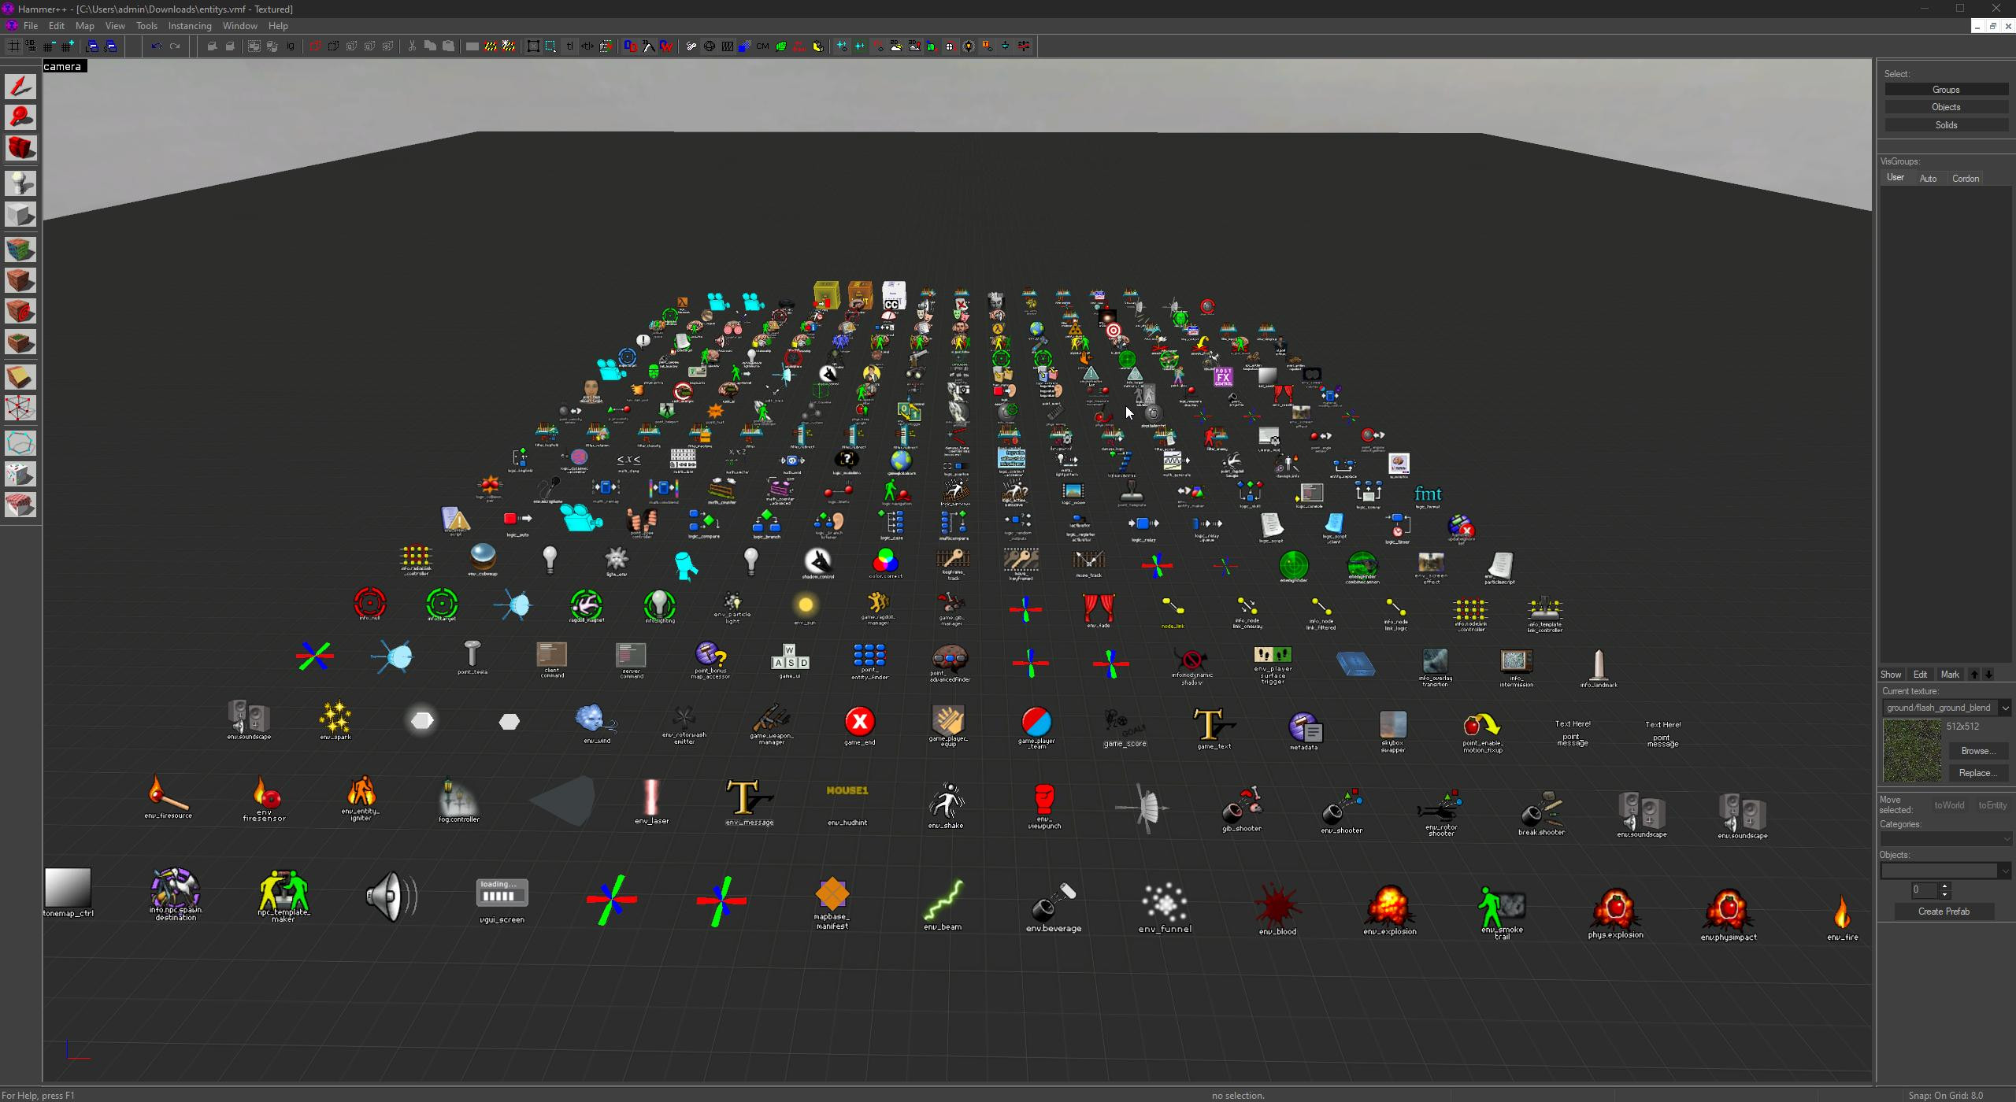Switch to the Auto VisGroups tab
This screenshot has width=2016, height=1102.
point(1928,178)
